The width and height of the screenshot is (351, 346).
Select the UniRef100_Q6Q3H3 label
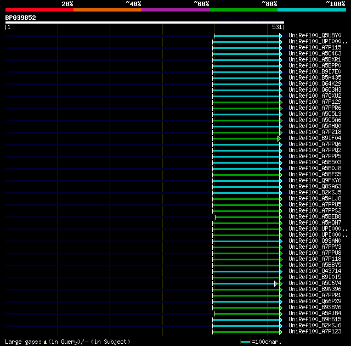pyautogui.click(x=315, y=90)
